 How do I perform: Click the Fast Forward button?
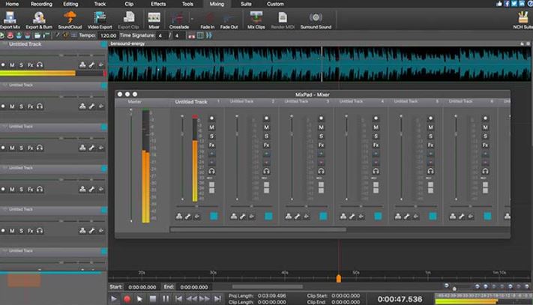(205, 299)
